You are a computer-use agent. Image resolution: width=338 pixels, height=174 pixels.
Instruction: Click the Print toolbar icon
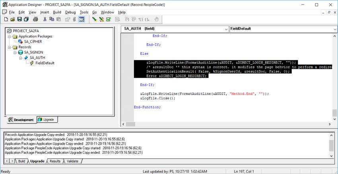[x=35, y=19]
